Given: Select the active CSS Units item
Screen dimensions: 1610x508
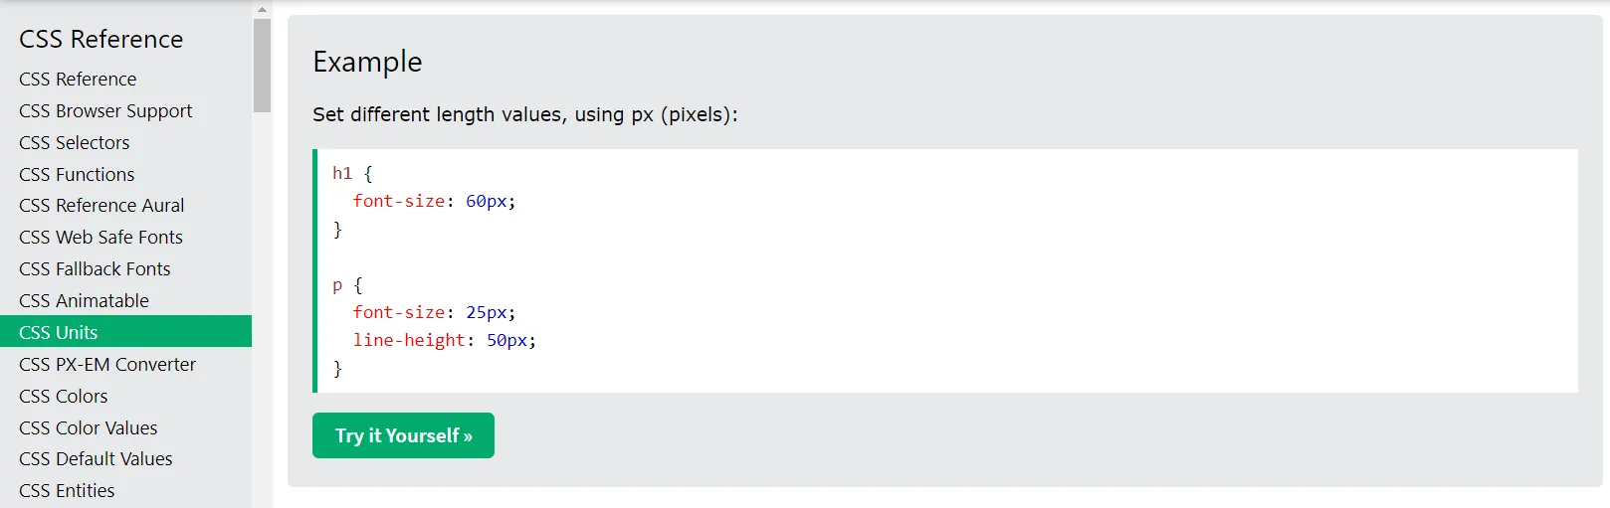Looking at the screenshot, I should 59,332.
